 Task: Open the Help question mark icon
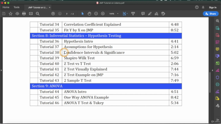197,7
